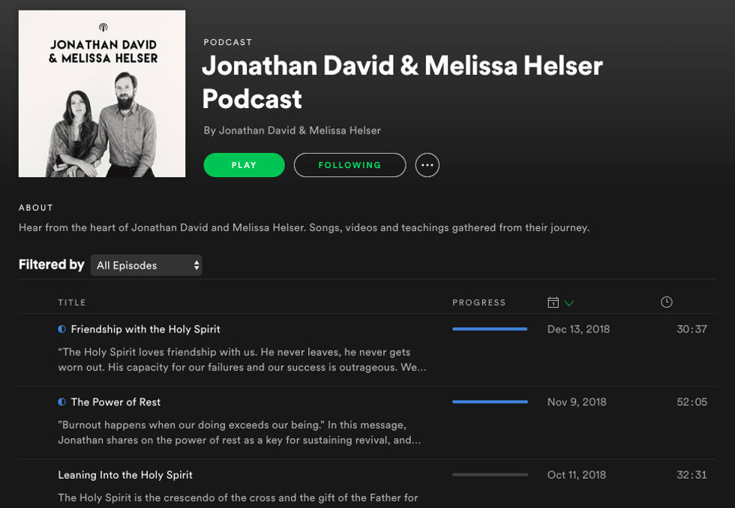
Task: Open The Power of Rest episode title
Action: click(x=115, y=402)
